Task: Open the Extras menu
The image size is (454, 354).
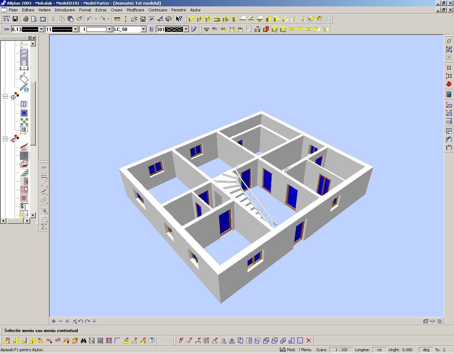Action: click(x=101, y=10)
